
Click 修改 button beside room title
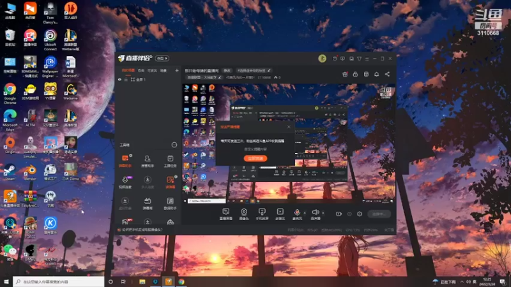click(227, 70)
